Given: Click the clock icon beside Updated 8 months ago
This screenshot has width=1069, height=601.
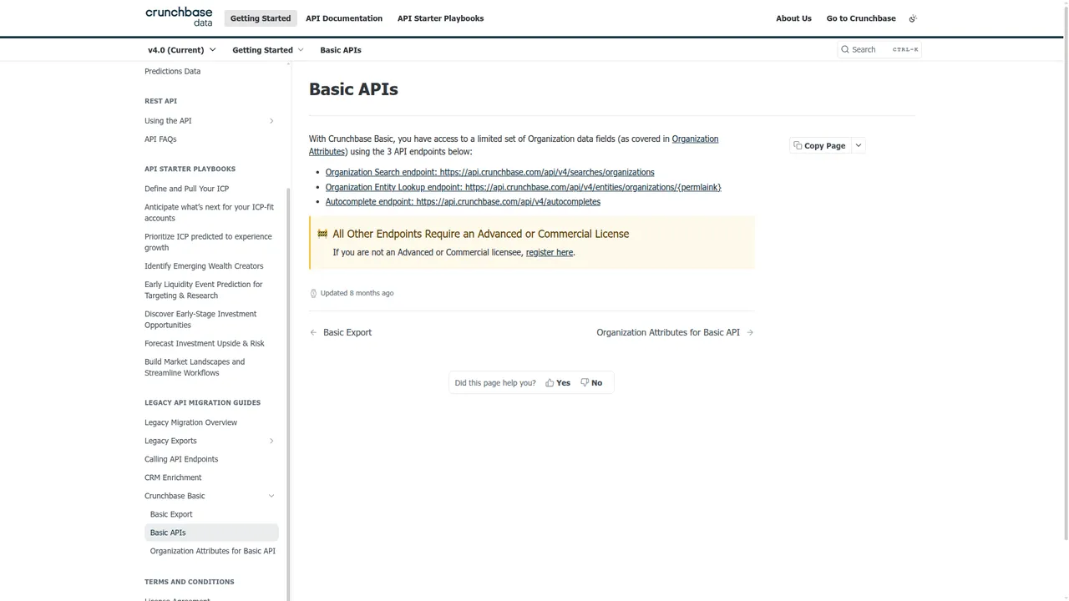Looking at the screenshot, I should pos(313,293).
